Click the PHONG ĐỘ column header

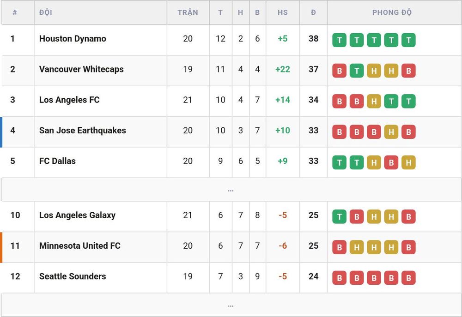[392, 12]
